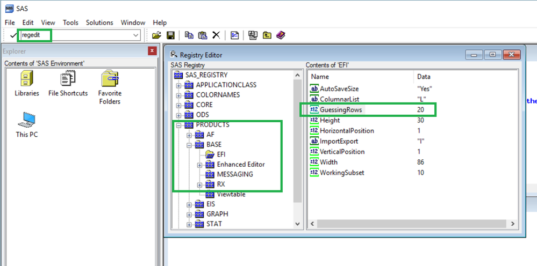Select the MESSAGING registry key

[230, 174]
